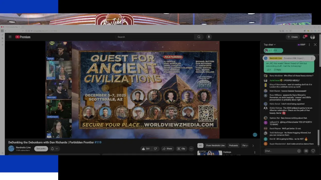Switch chat mode via Top chat dropdown
The image size is (321, 180).
[x=270, y=44]
